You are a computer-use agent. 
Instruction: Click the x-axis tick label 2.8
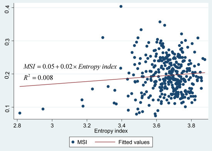click(17, 126)
